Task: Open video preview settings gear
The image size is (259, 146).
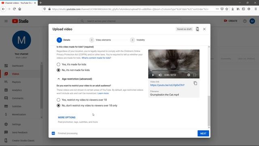Action: pos(189,75)
